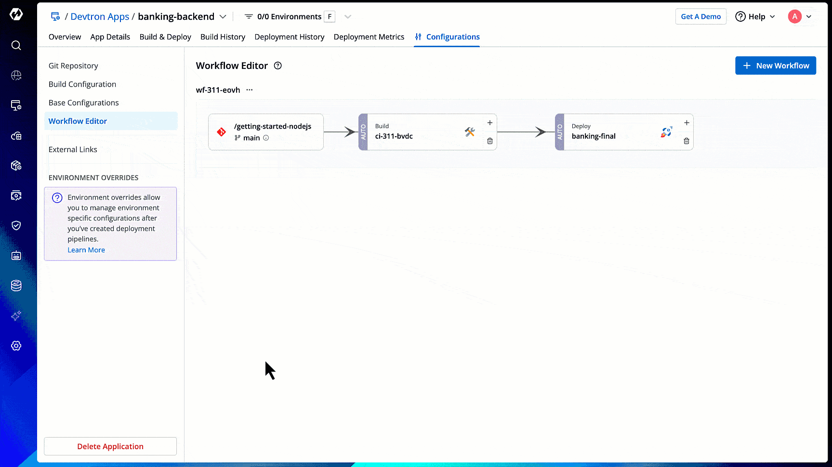Open user profile avatar dropdown
Image resolution: width=832 pixels, height=467 pixels.
point(800,17)
